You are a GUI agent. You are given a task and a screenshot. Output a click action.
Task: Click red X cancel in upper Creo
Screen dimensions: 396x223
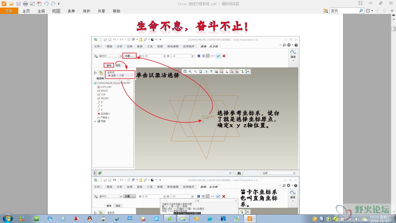click(x=224, y=56)
